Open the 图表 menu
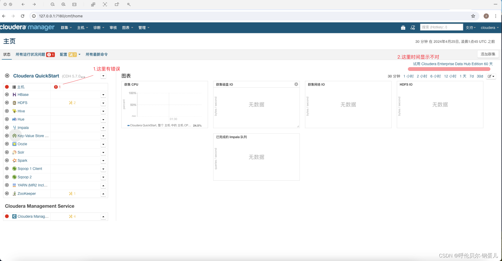 pos(128,28)
